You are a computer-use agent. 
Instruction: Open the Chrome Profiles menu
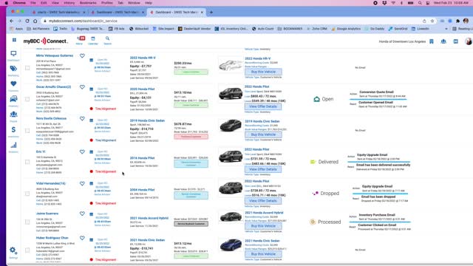(x=106, y=3)
